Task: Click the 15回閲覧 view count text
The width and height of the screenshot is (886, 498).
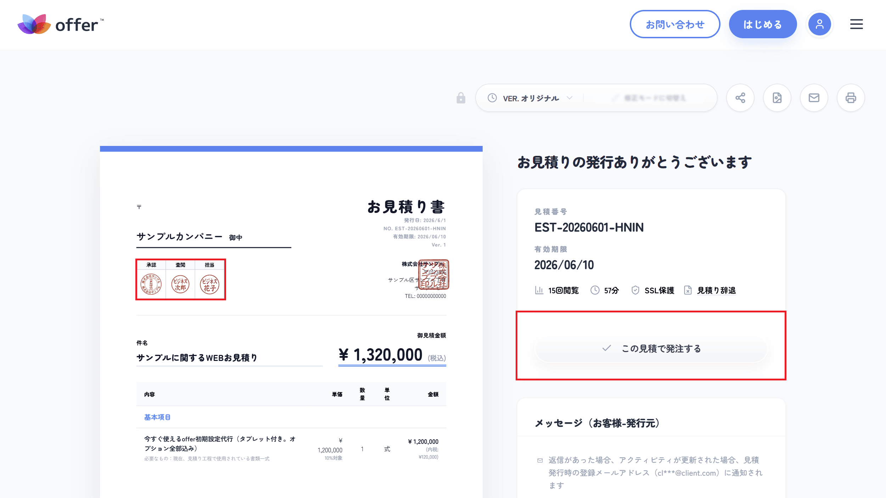Action: (563, 290)
